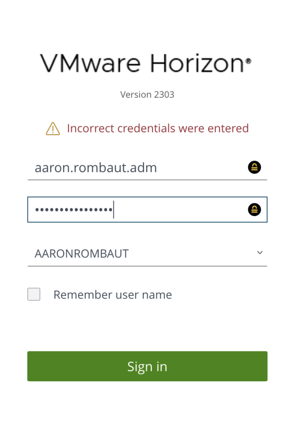Click the AARONROMBAUT domain text
294x433 pixels.
pyautogui.click(x=82, y=254)
